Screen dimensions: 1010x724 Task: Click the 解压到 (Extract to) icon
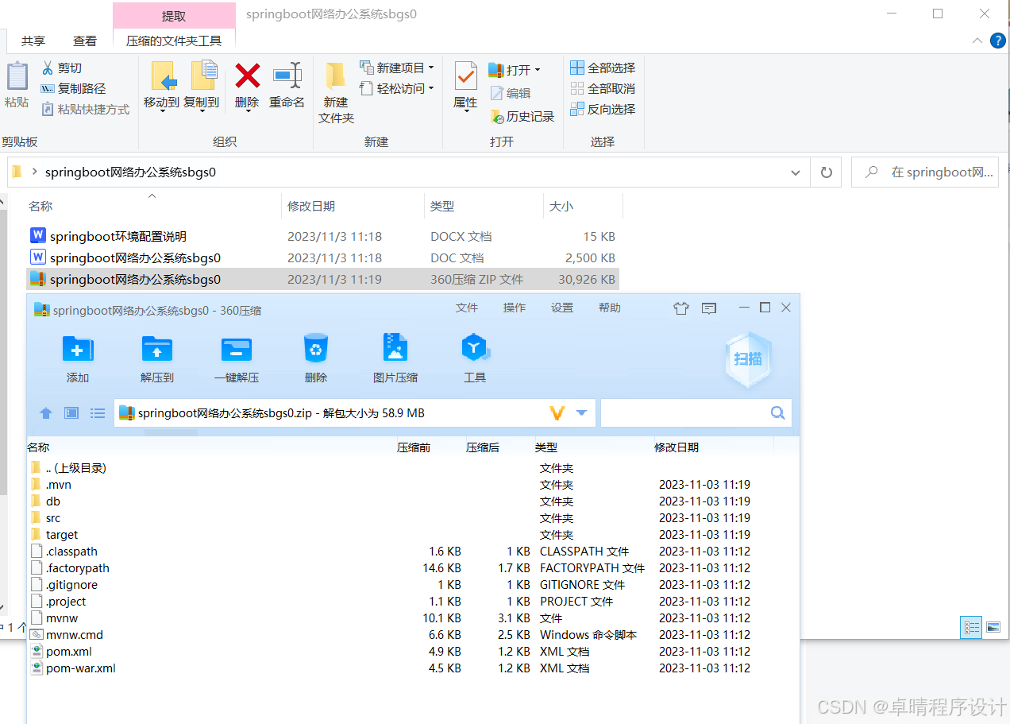(157, 349)
